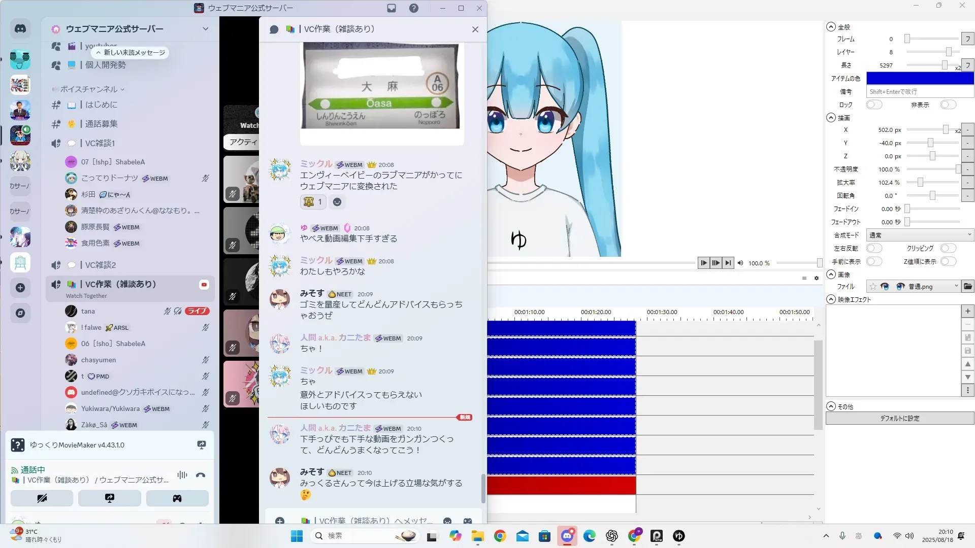Viewport: 975px width, 548px height.
Task: Add reaction with smiley icon on message
Action: pyautogui.click(x=337, y=202)
